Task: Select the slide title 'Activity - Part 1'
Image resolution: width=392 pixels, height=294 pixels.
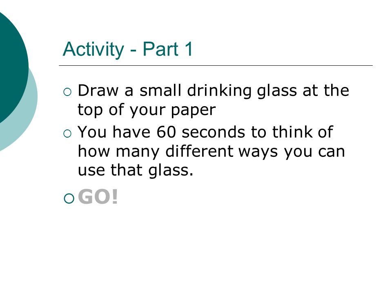Action: point(128,49)
